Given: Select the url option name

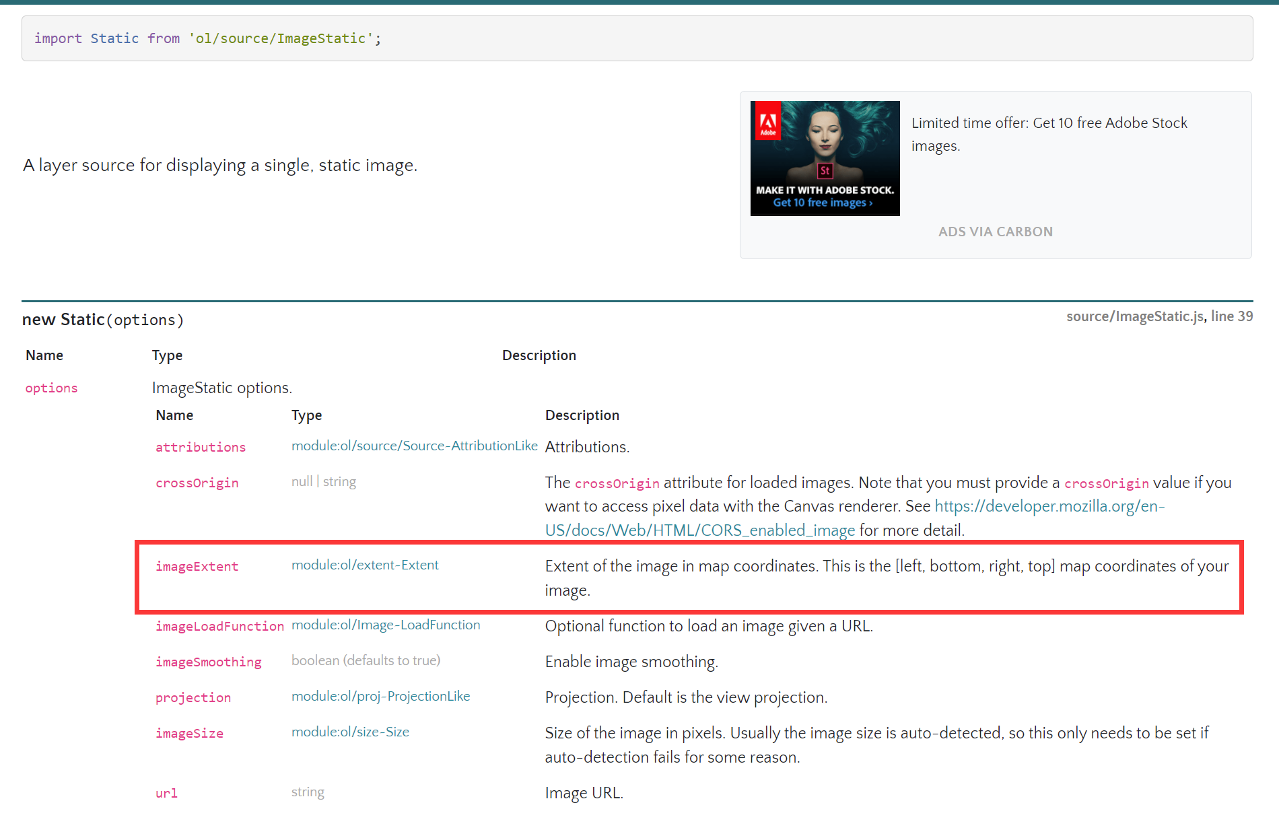Looking at the screenshot, I should (x=166, y=793).
